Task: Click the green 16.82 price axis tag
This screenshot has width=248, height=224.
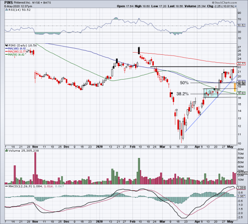Action: (241, 93)
